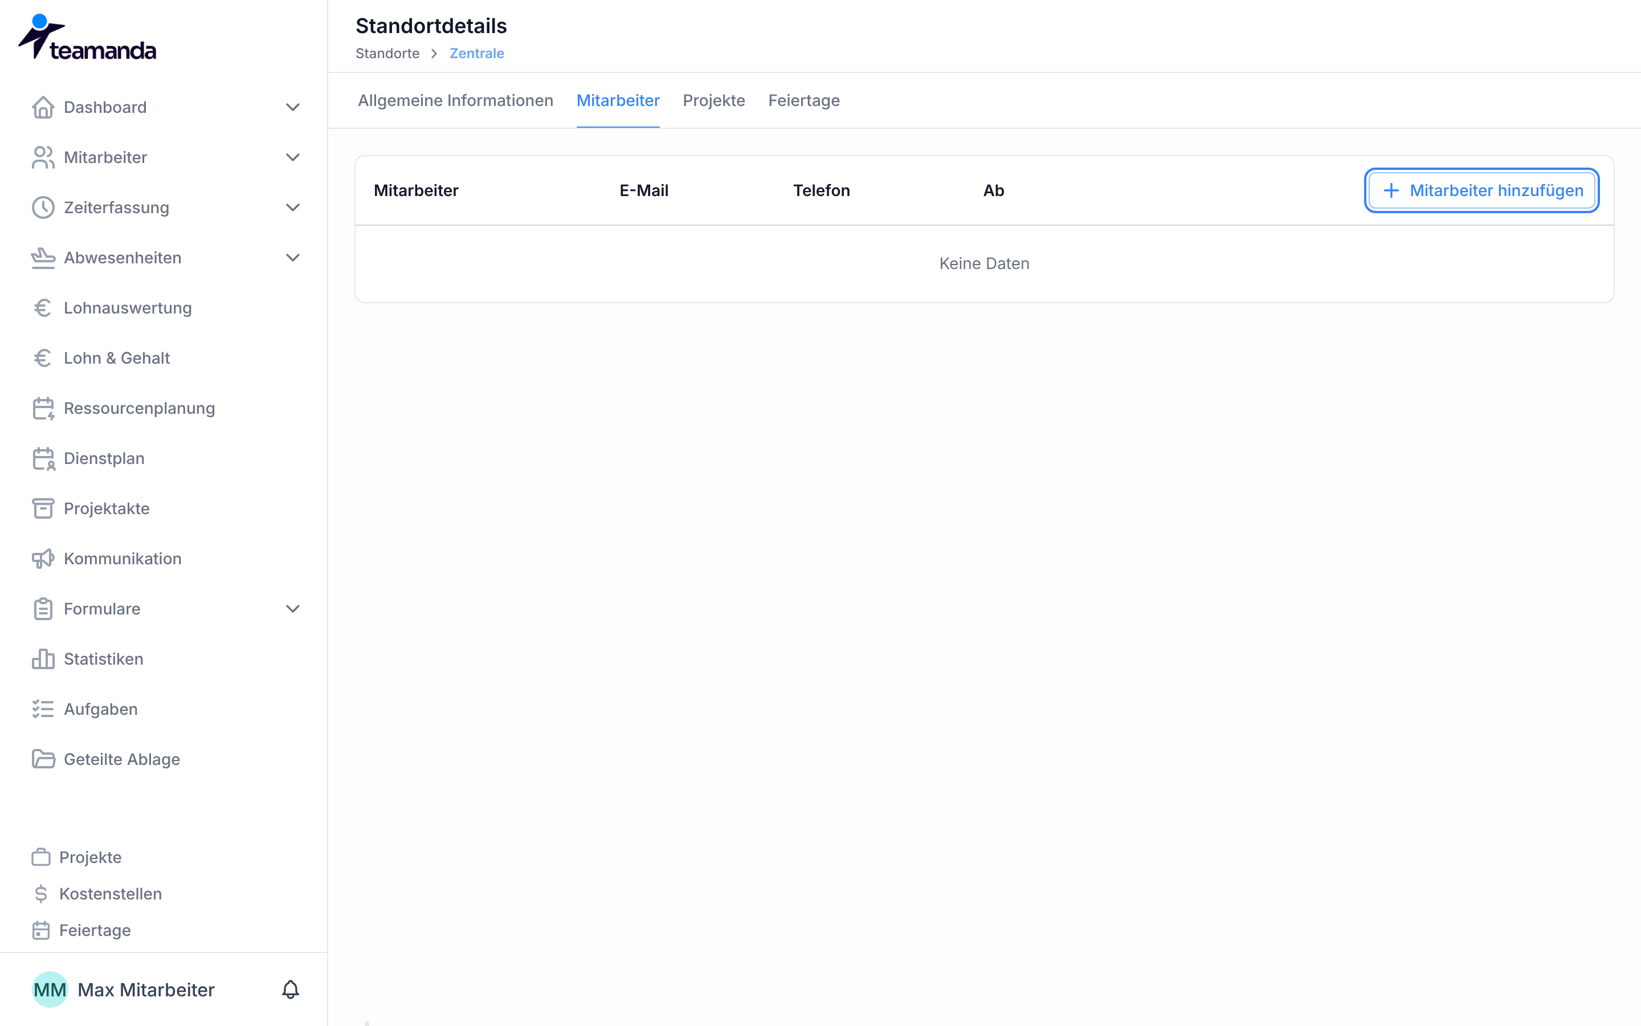Expand the sidebar Mitarbeiter chevron
Image resolution: width=1641 pixels, height=1026 pixels.
[x=293, y=157]
